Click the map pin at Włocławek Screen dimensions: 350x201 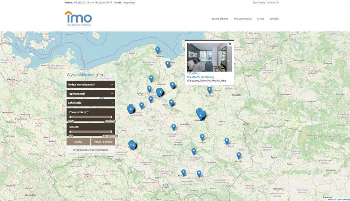(x=171, y=103)
